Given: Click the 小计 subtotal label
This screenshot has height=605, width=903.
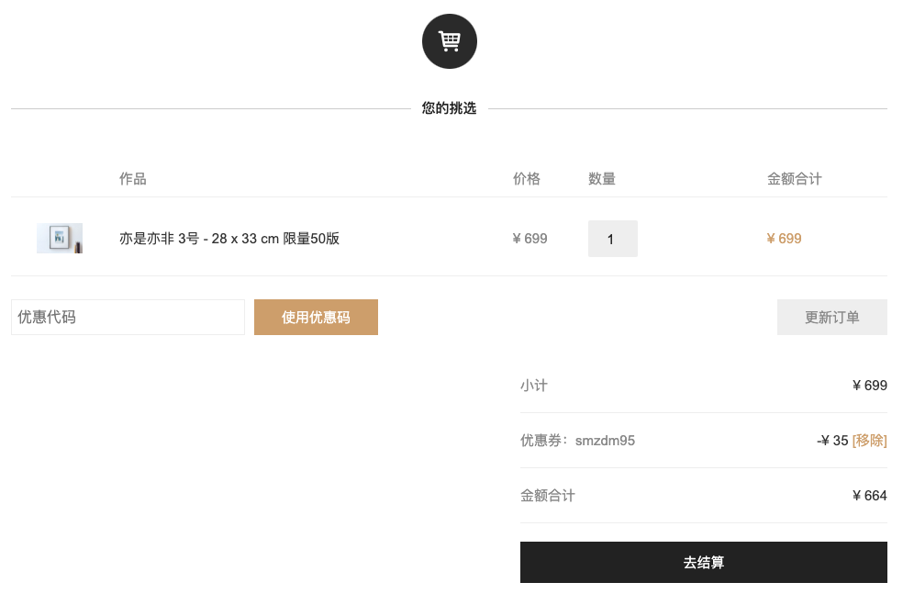Looking at the screenshot, I should 534,386.
